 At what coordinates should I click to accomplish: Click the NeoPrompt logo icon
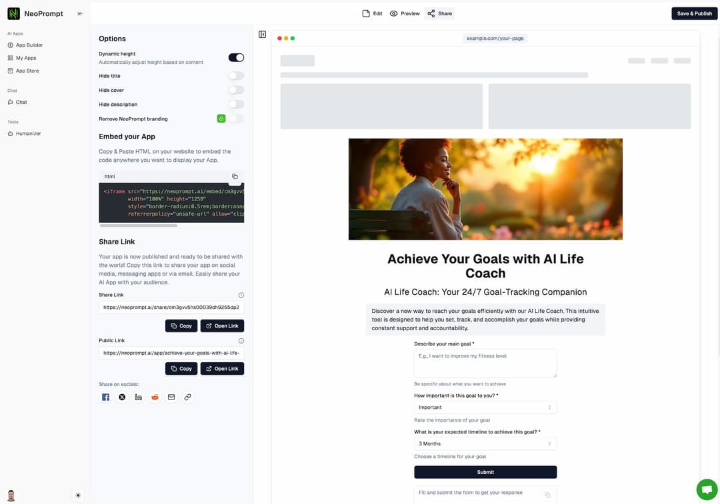[x=14, y=14]
